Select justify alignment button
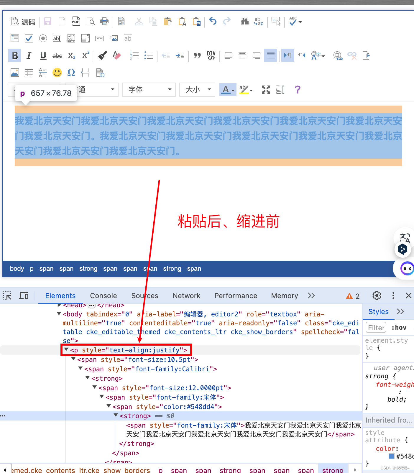The image size is (414, 473). [x=271, y=55]
